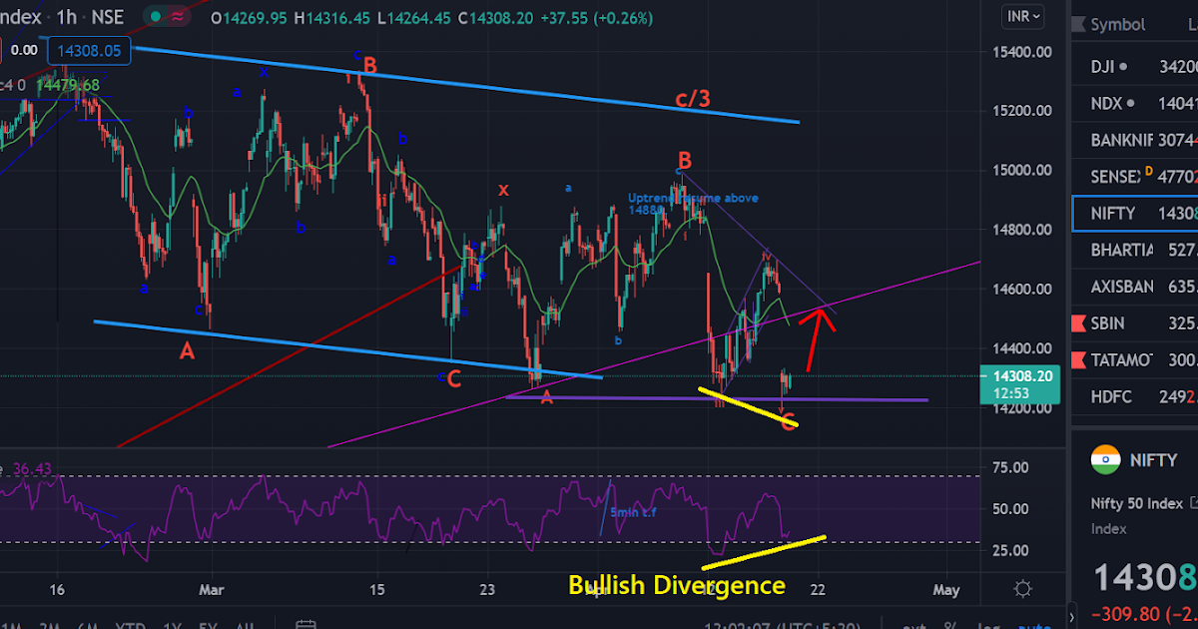Click the Nifty 50 Index link

(x=1139, y=503)
